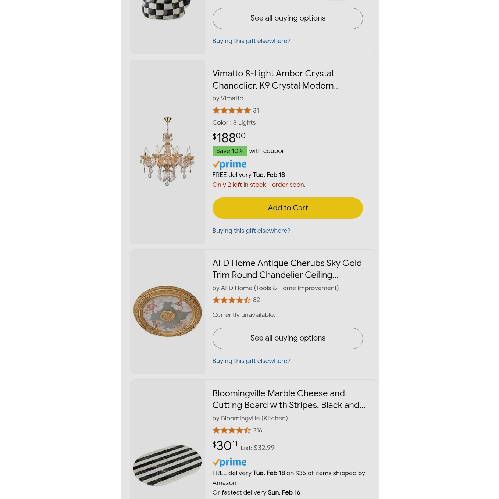Image resolution: width=499 pixels, height=499 pixels.
Task: Click the Prime logo under the $188.00 price
Action: click(x=229, y=164)
